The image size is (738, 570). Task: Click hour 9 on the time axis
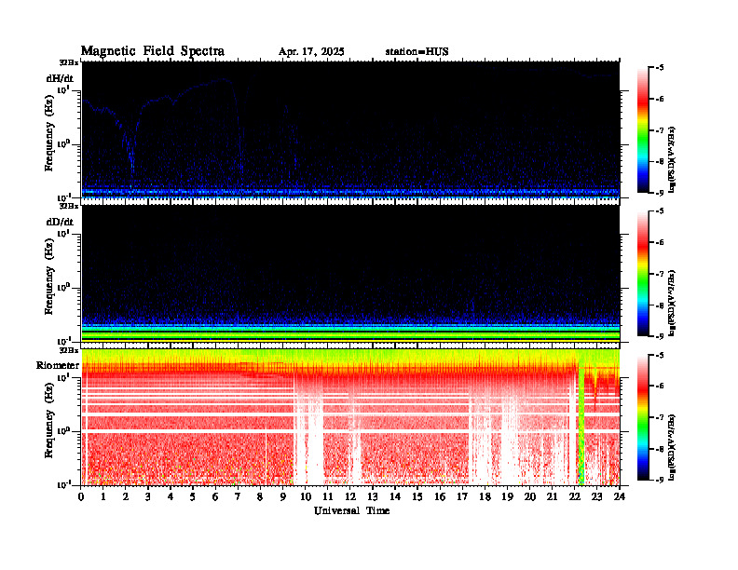click(x=283, y=496)
